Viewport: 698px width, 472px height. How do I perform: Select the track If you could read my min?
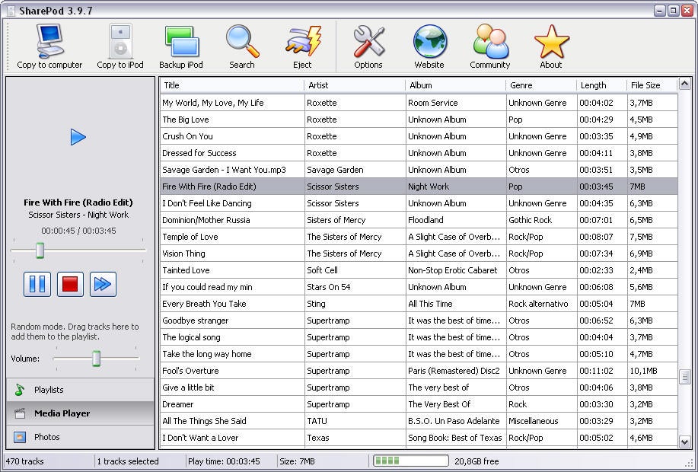[x=419, y=287]
